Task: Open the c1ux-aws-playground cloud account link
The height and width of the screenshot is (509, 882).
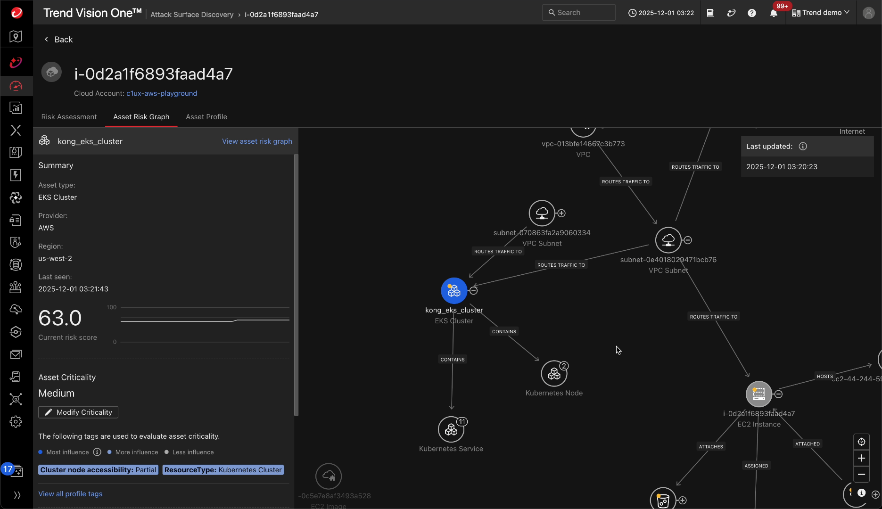Action: click(161, 93)
